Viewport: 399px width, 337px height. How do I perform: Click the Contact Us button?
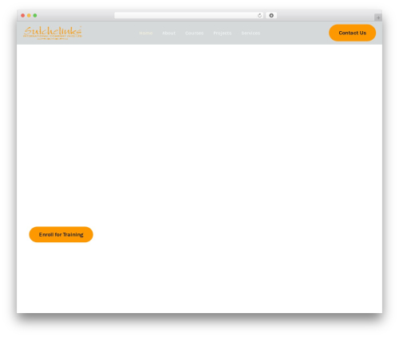[x=352, y=33]
